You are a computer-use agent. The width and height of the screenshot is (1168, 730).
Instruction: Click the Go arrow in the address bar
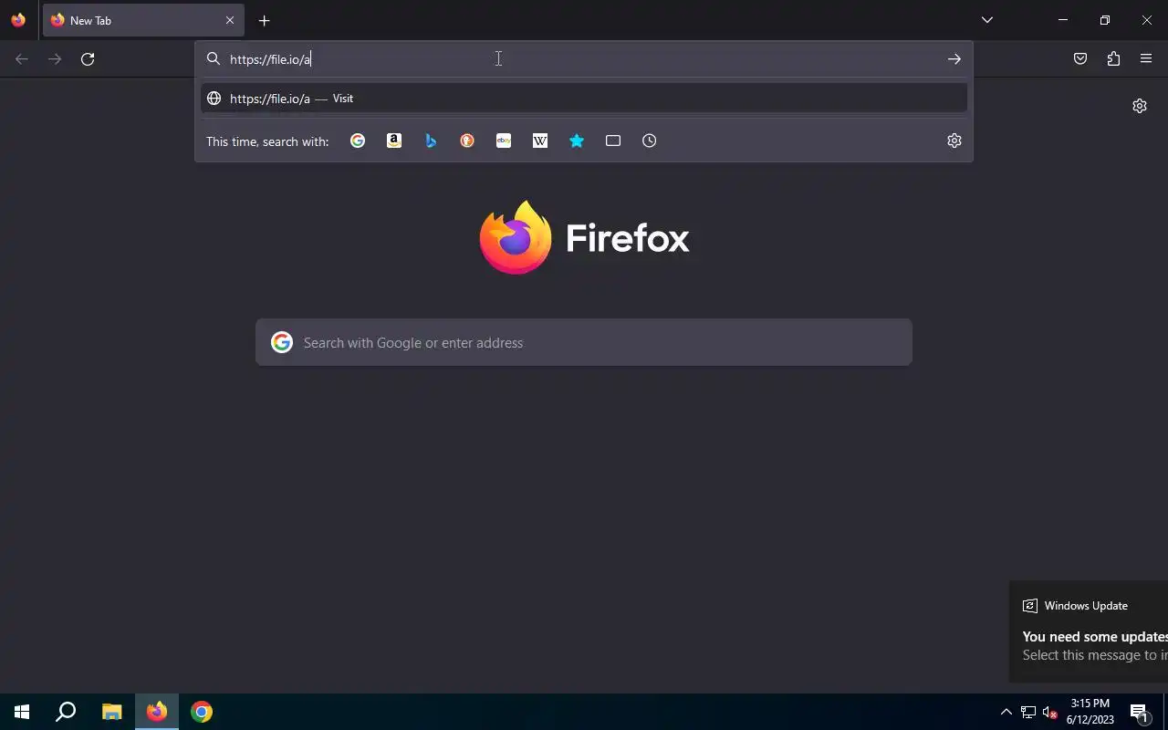tap(954, 59)
